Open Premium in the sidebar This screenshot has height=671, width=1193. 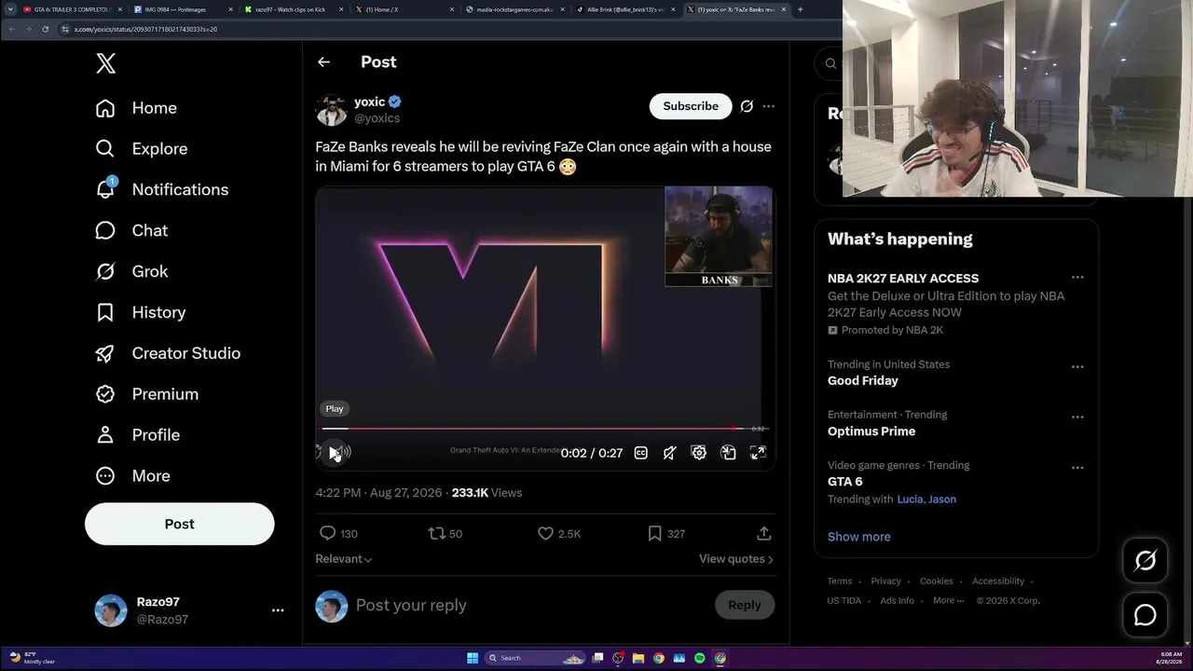click(x=147, y=394)
